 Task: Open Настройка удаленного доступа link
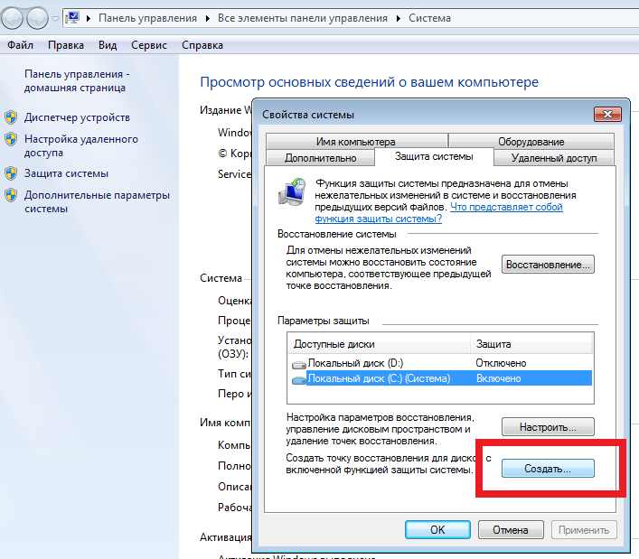click(80, 145)
